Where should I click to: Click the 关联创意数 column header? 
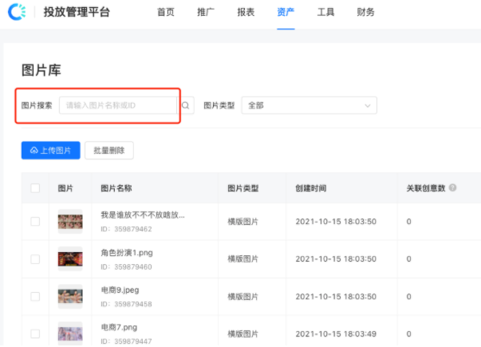tap(426, 188)
